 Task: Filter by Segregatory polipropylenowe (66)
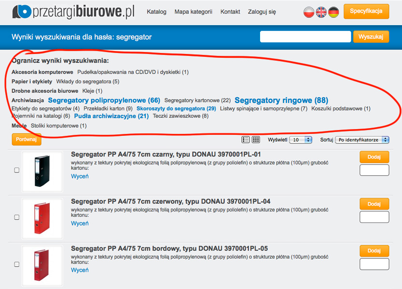click(104, 100)
